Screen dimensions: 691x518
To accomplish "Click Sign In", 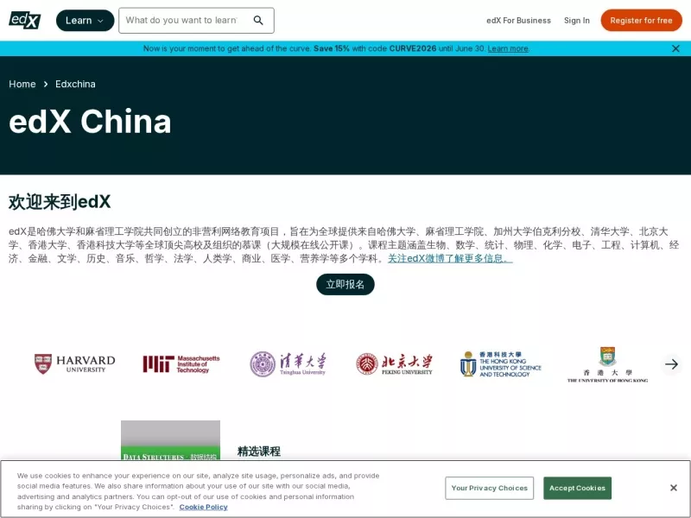I will pyautogui.click(x=576, y=20).
